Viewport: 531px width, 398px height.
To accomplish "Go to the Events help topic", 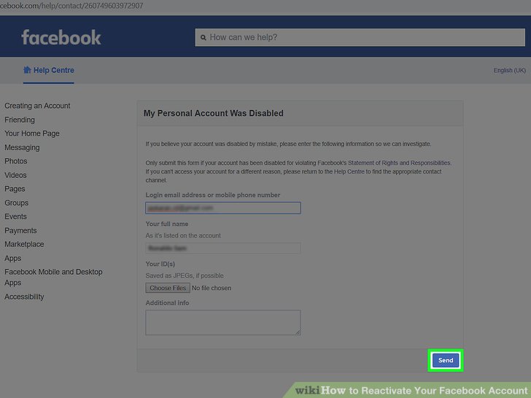I will [15, 216].
